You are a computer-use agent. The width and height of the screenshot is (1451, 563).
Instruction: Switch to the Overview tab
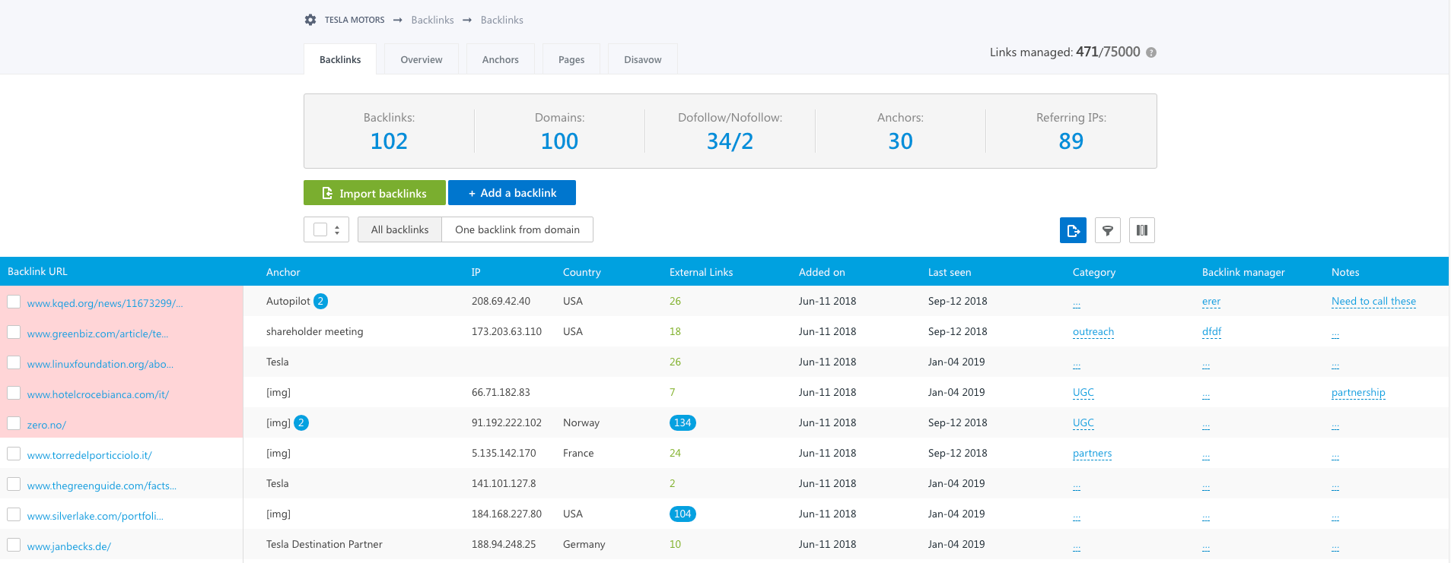[x=422, y=59]
